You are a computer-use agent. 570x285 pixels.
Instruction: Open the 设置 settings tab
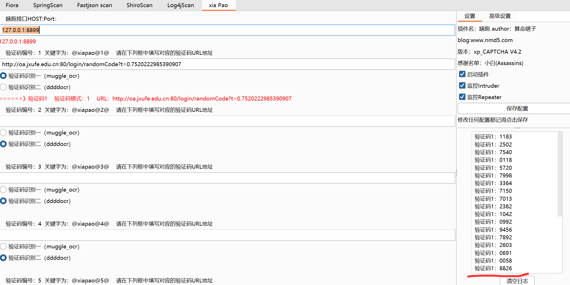(x=470, y=16)
